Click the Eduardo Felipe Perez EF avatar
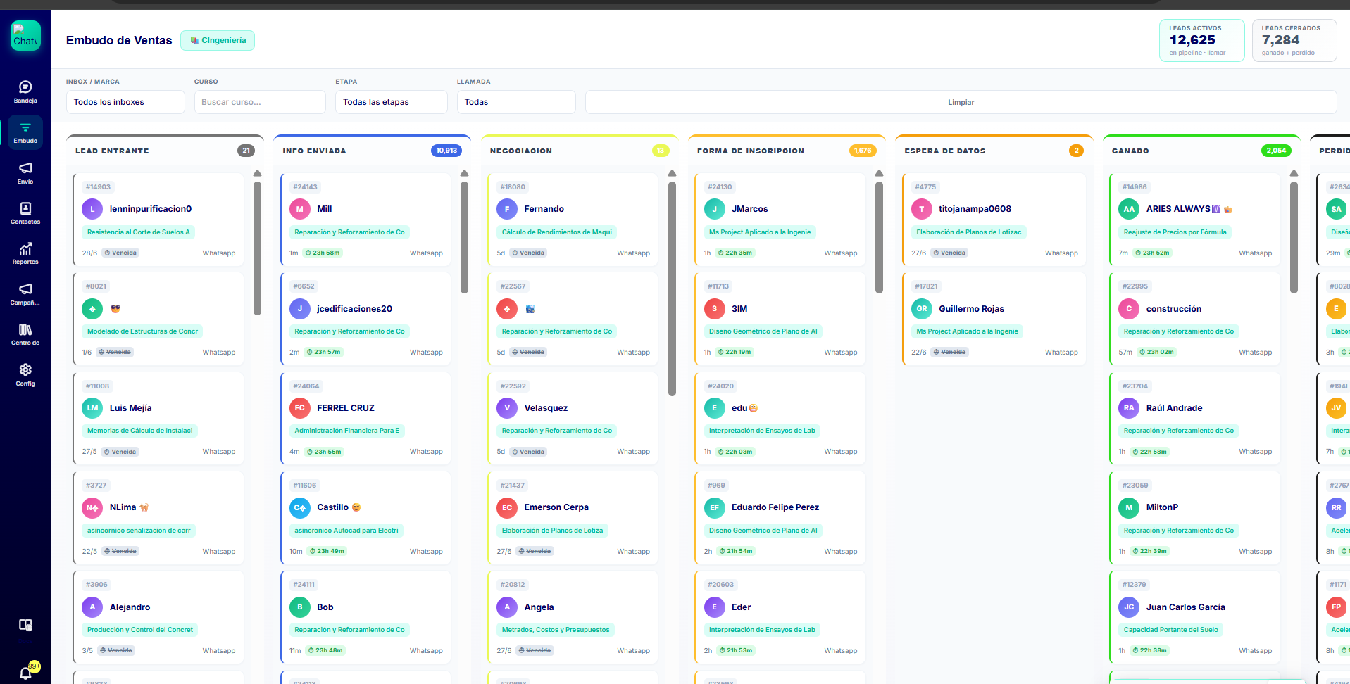This screenshot has width=1350, height=684. point(715,507)
